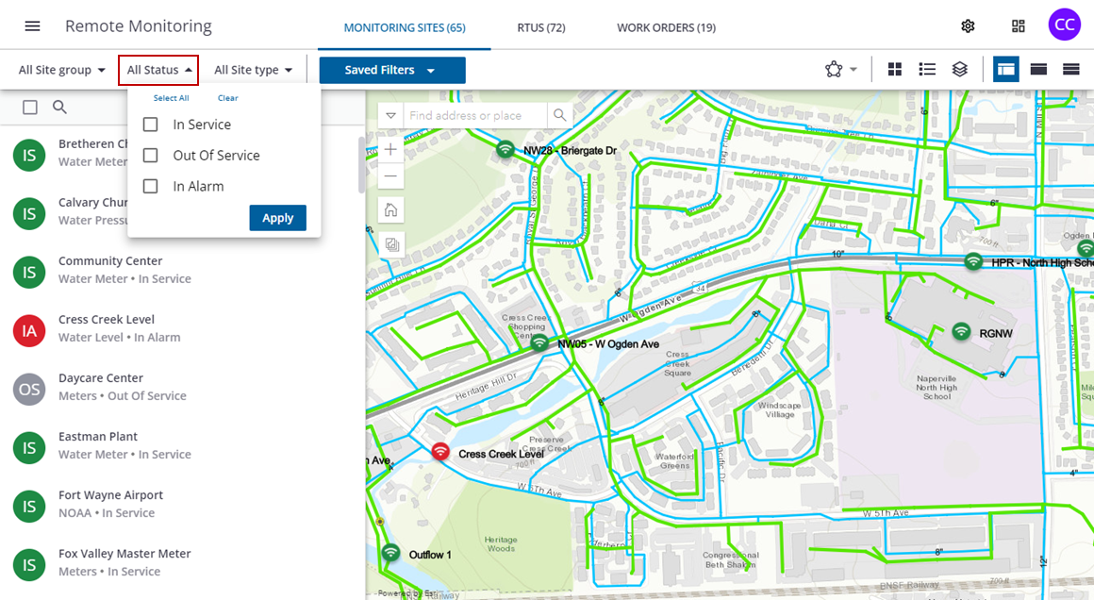Screen dimensions: 1094x600
Task: Check the Out Of Service checkbox
Action: pyautogui.click(x=150, y=156)
